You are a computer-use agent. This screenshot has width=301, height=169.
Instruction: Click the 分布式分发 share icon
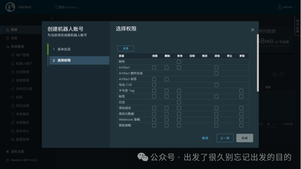[13, 89]
